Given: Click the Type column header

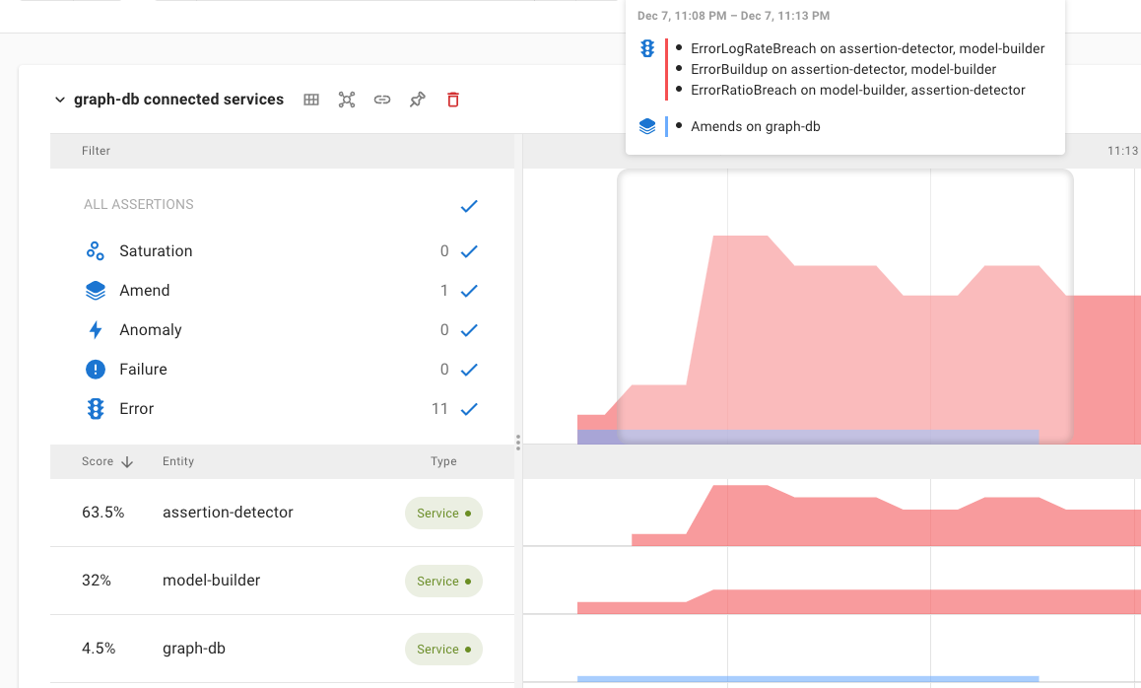Looking at the screenshot, I should click(443, 460).
